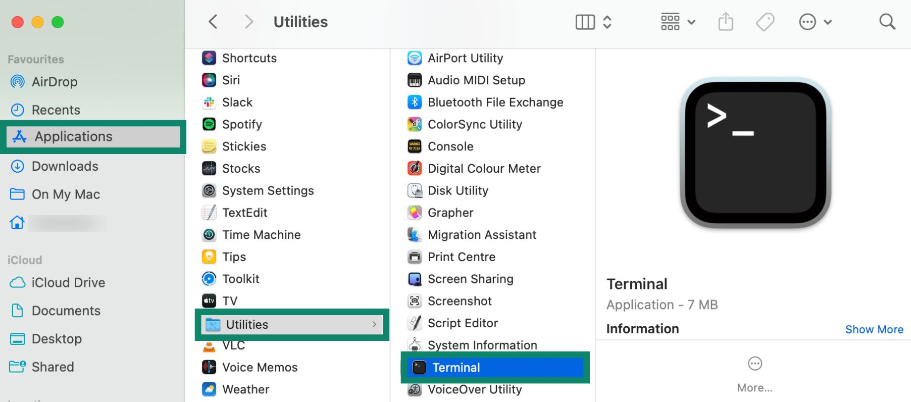Open the Terminal application icon
Viewport: 911px width, 402px height.
(x=419, y=367)
